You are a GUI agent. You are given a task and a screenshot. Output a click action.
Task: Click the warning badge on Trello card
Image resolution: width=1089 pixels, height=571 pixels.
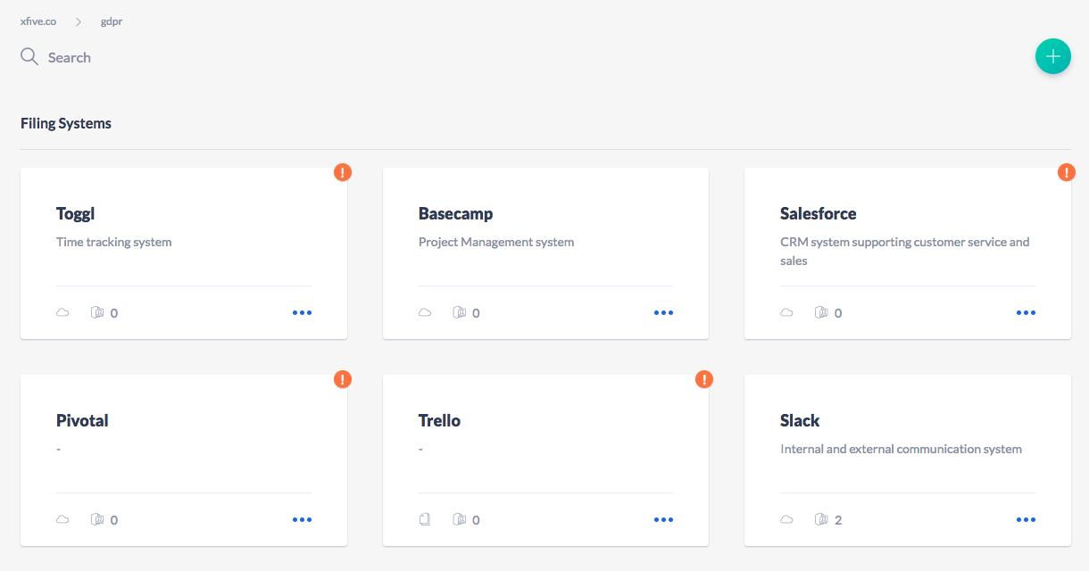(704, 379)
